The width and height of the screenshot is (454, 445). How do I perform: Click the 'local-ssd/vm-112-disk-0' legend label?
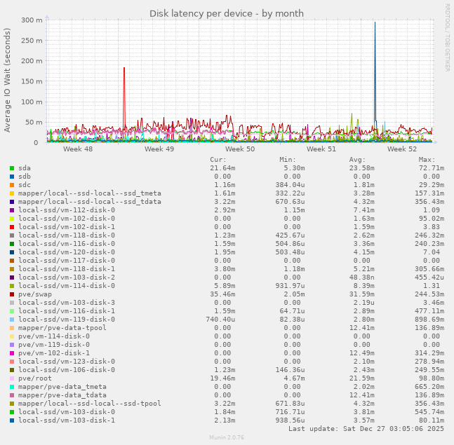(x=67, y=210)
